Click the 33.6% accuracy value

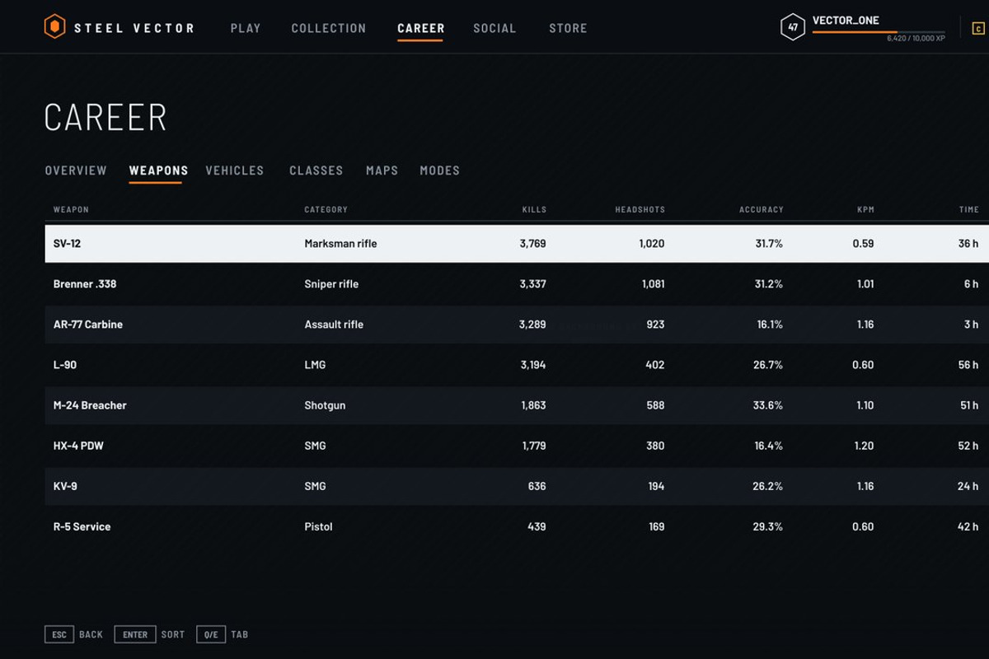point(768,405)
